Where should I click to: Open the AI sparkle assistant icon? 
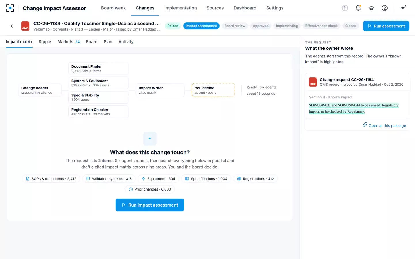[403, 8]
